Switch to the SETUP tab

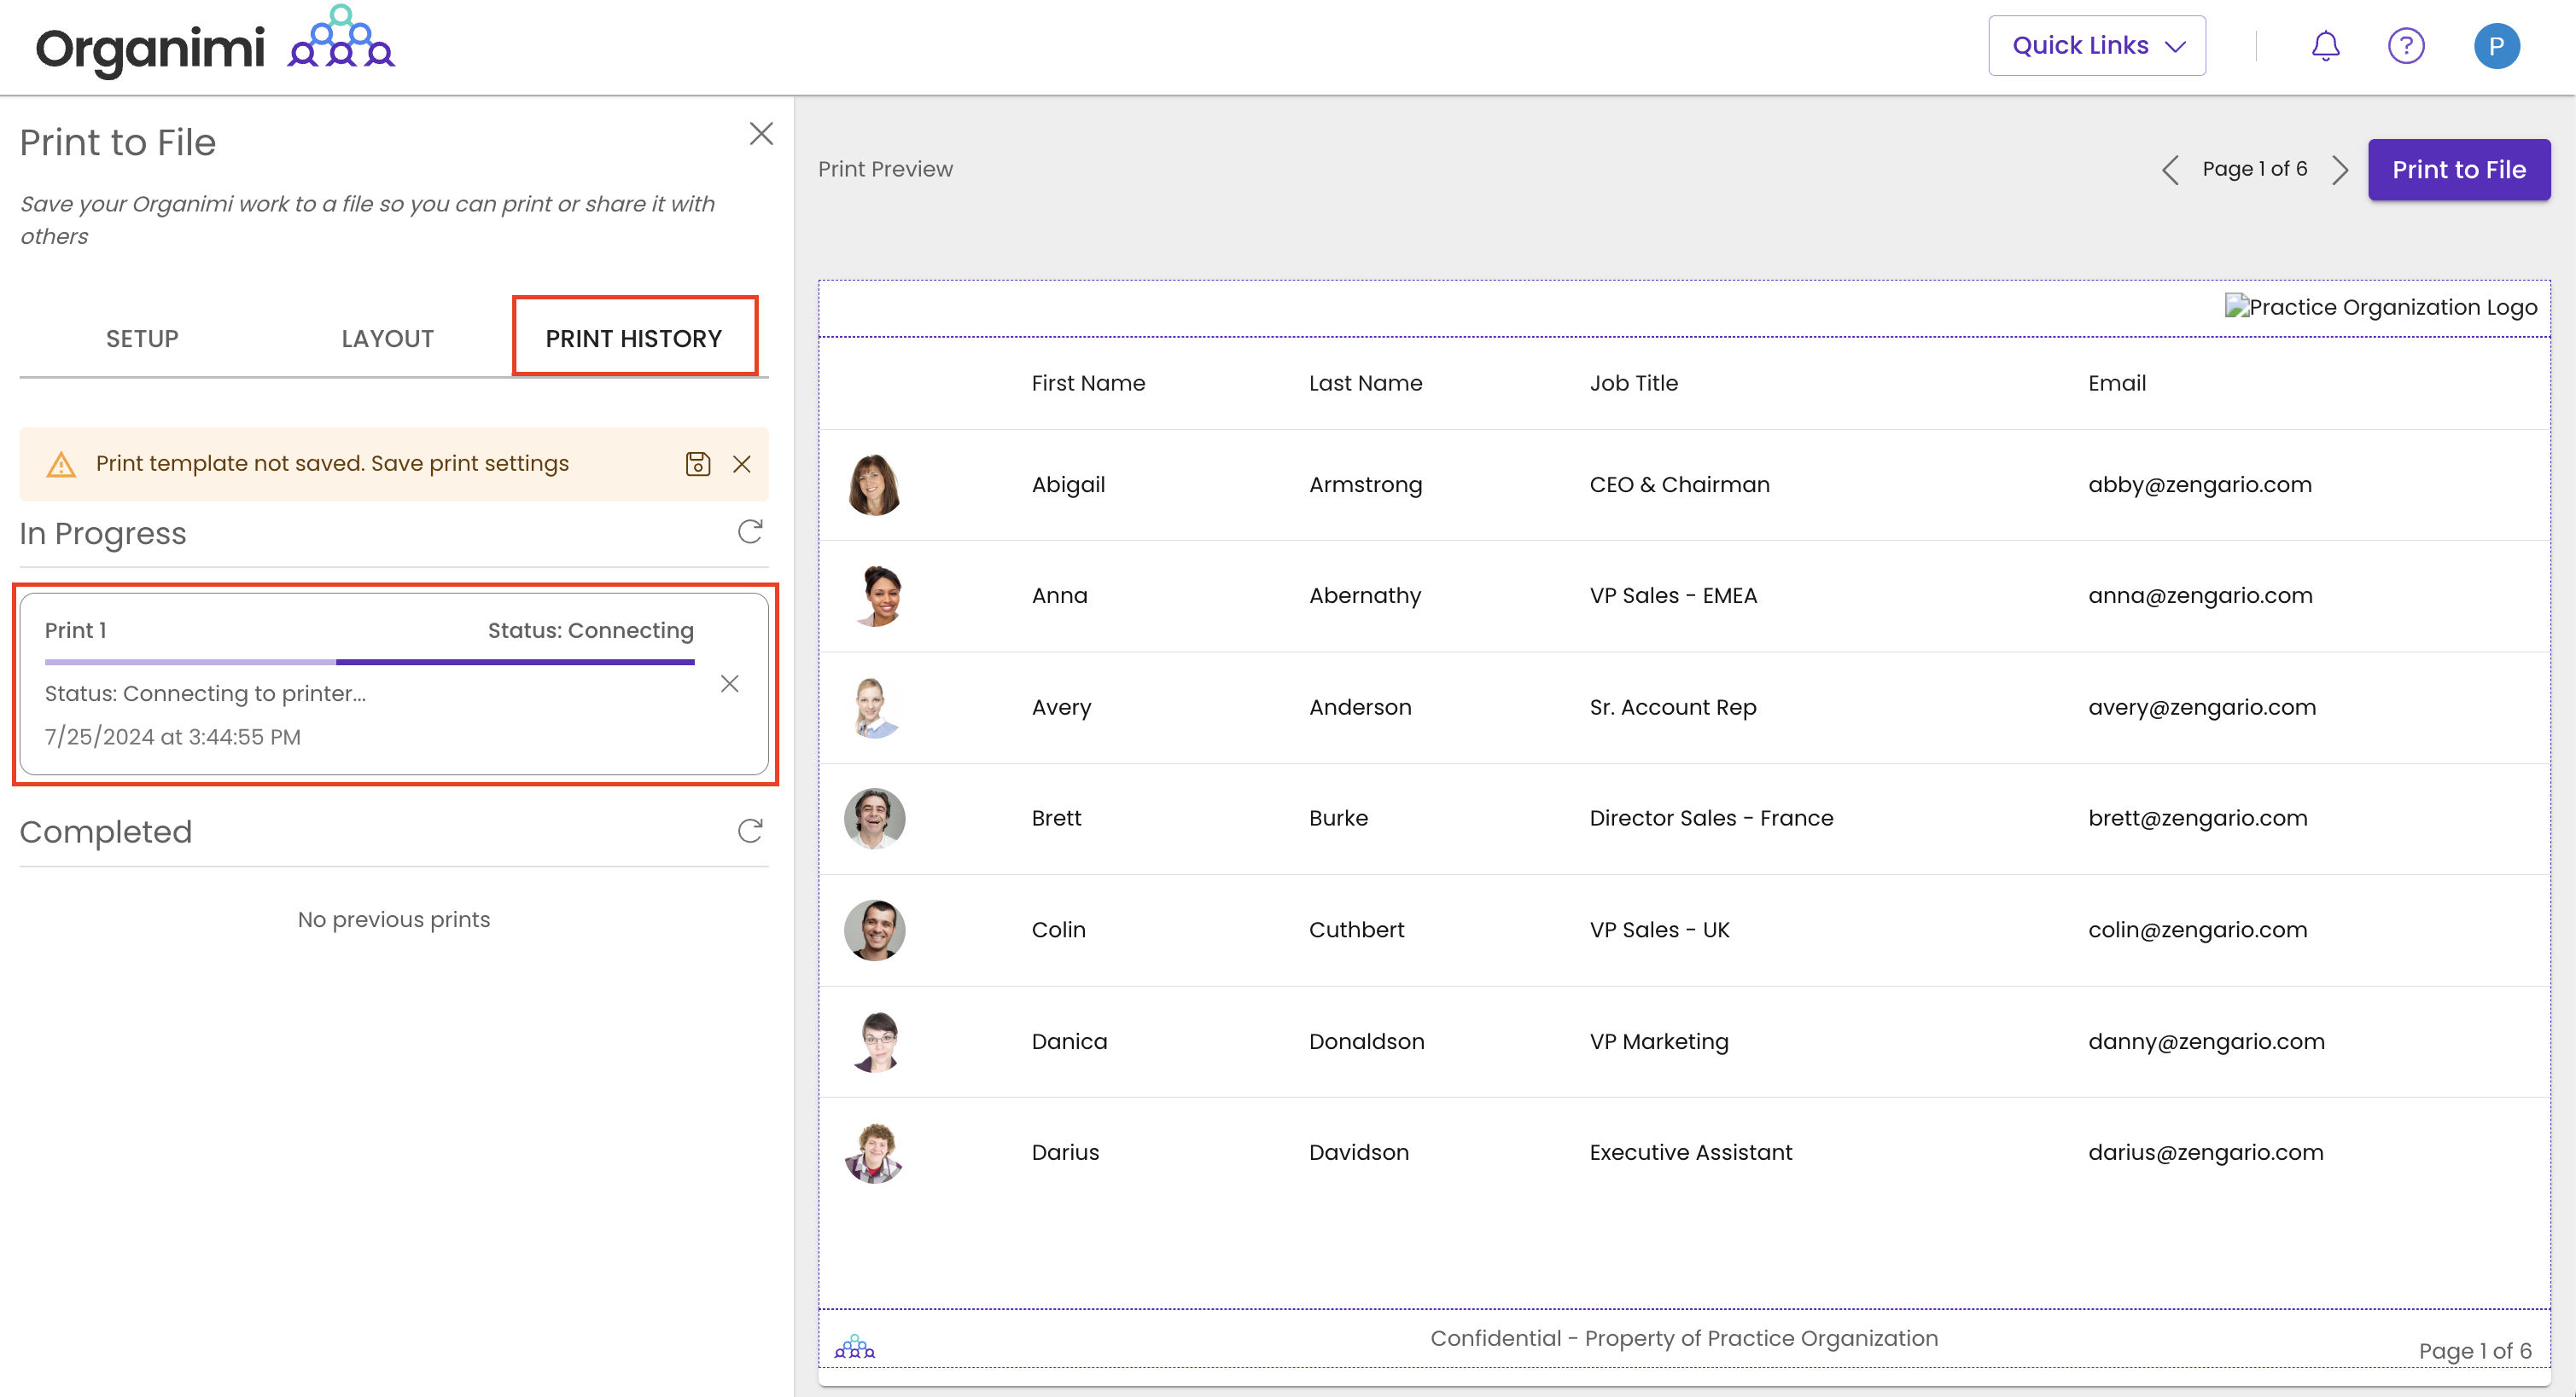pyautogui.click(x=142, y=339)
